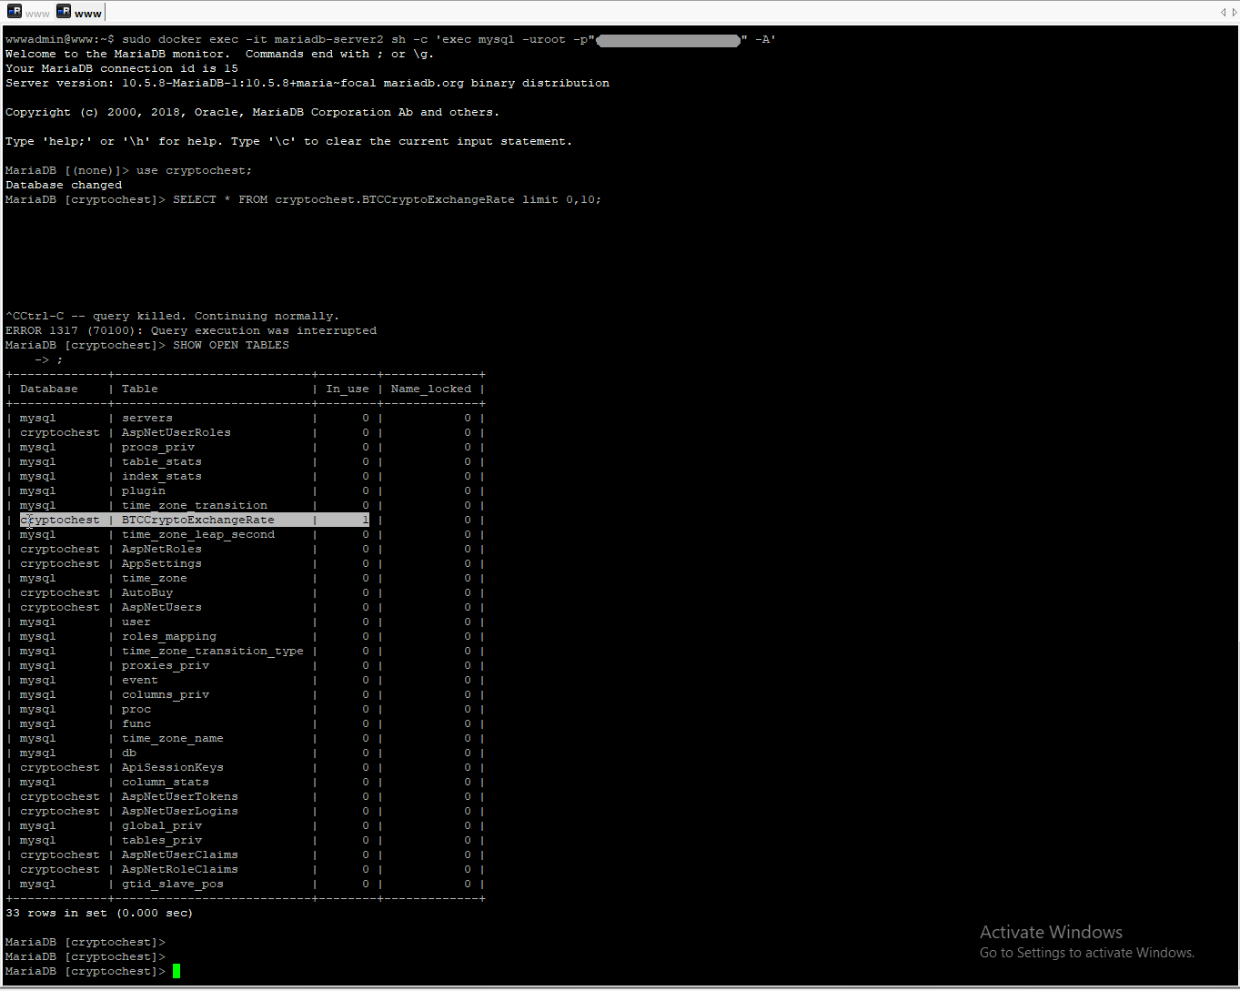Click the 'proxies_priv' table name
The width and height of the screenshot is (1240, 991).
click(166, 665)
